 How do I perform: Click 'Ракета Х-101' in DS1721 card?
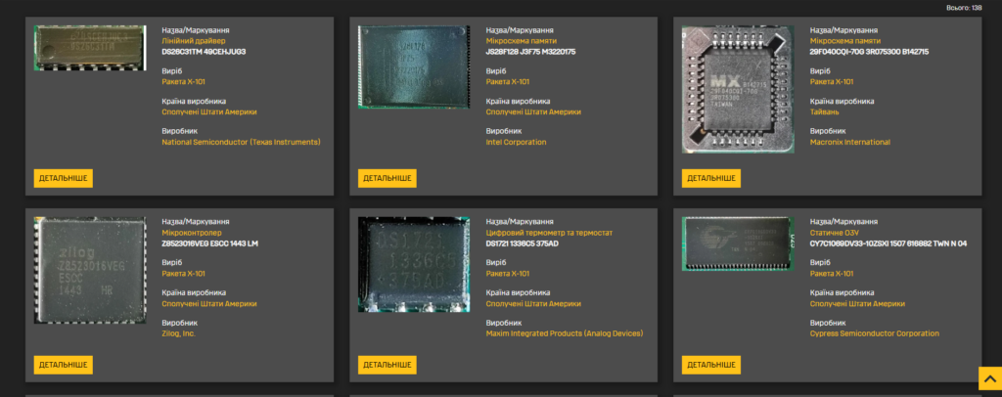[508, 274]
